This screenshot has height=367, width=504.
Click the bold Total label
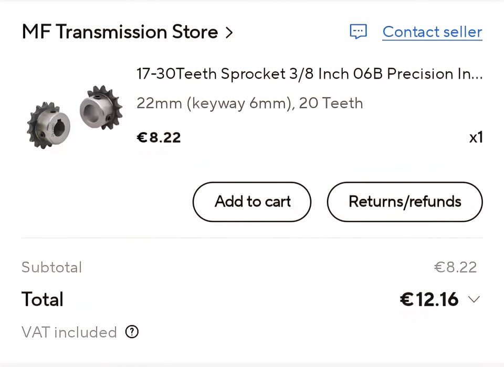(x=43, y=299)
